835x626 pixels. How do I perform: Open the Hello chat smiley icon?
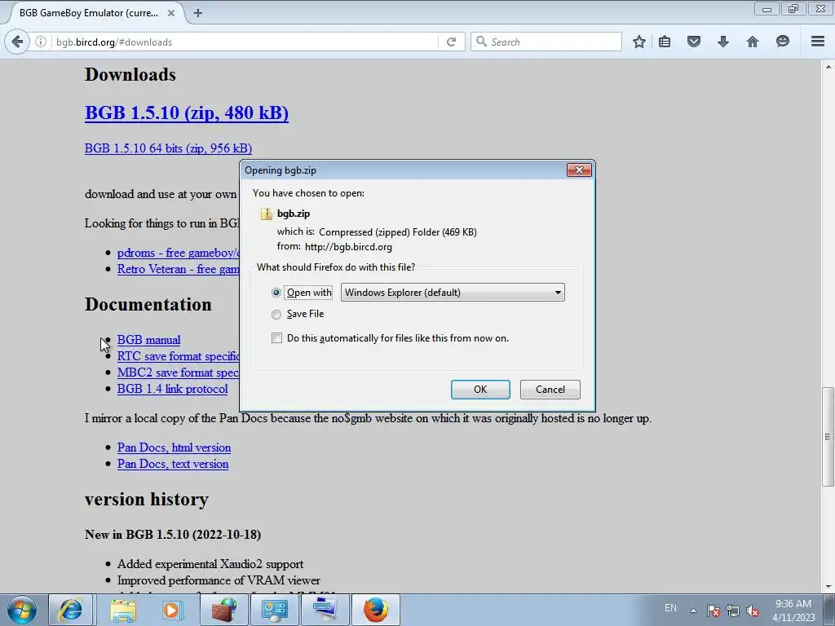(782, 42)
